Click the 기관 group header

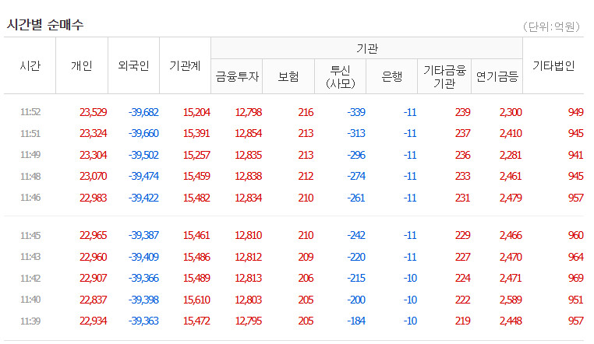coord(366,48)
